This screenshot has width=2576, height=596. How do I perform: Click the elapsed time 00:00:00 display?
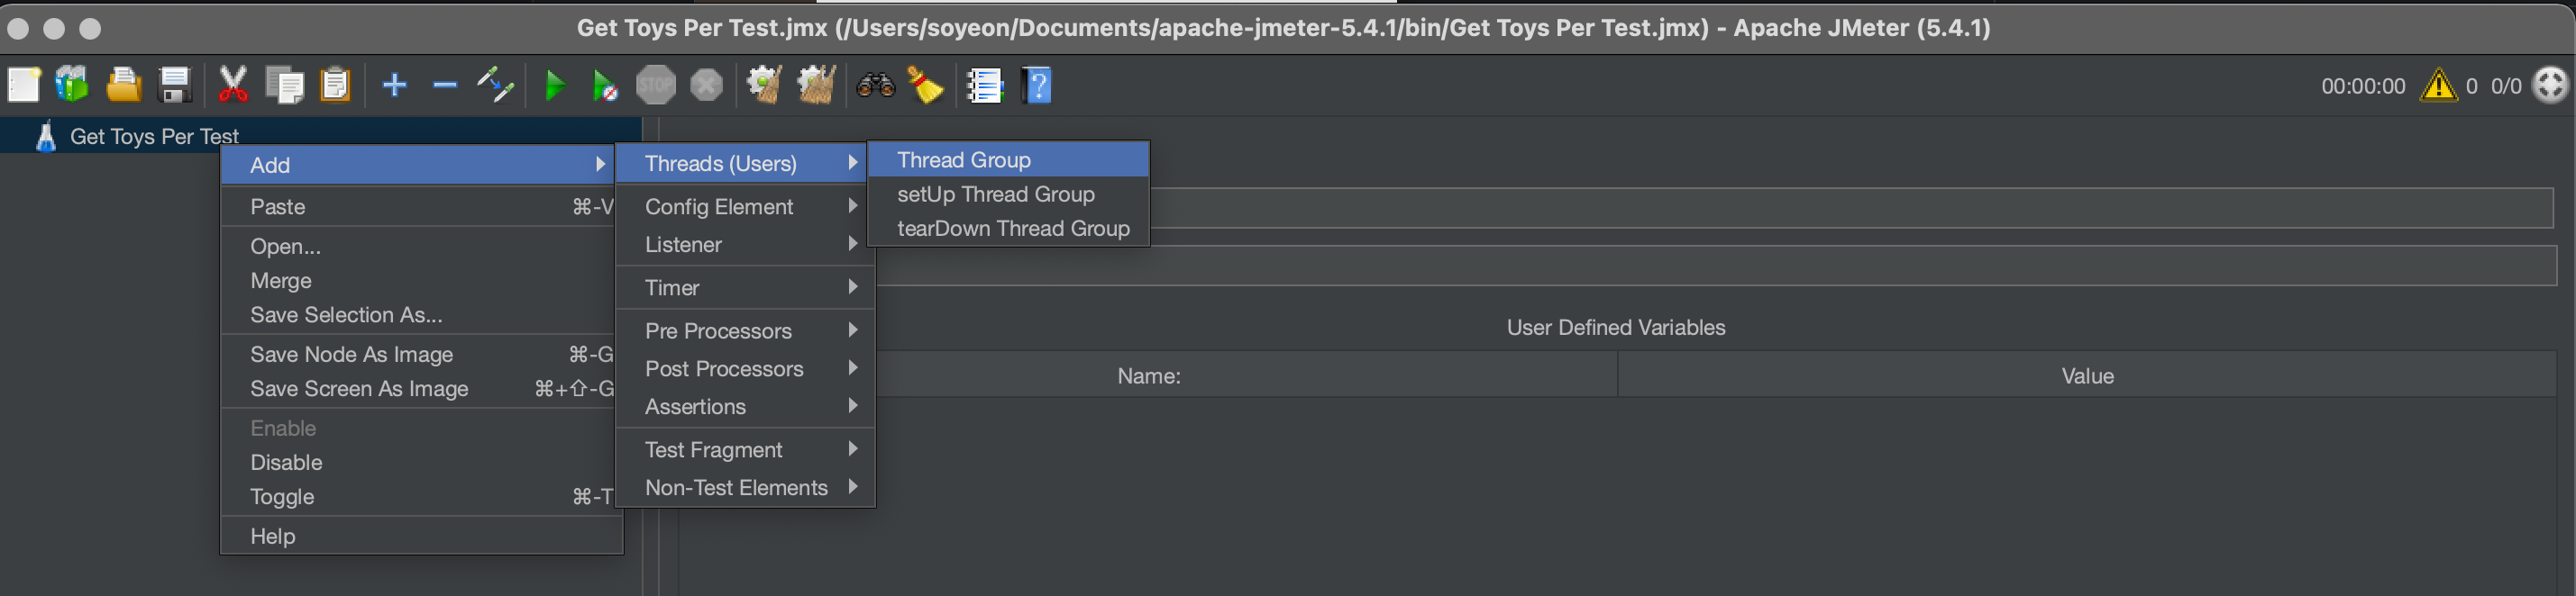2363,86
